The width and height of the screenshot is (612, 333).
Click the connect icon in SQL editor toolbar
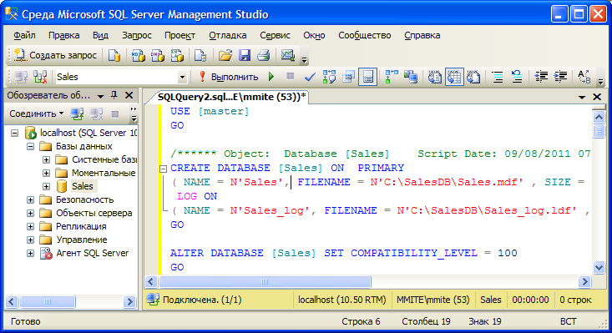(21, 77)
